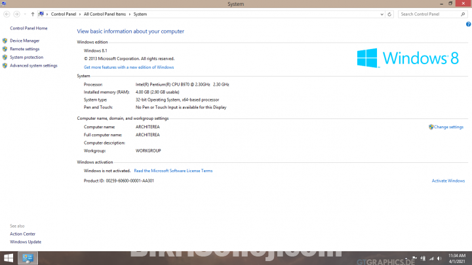Click shield icon beside Remote settings
This screenshot has height=265, width=472.
pos(5,49)
